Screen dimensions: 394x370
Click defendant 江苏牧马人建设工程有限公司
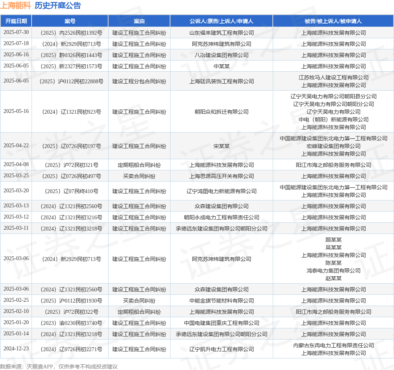tap(334, 77)
